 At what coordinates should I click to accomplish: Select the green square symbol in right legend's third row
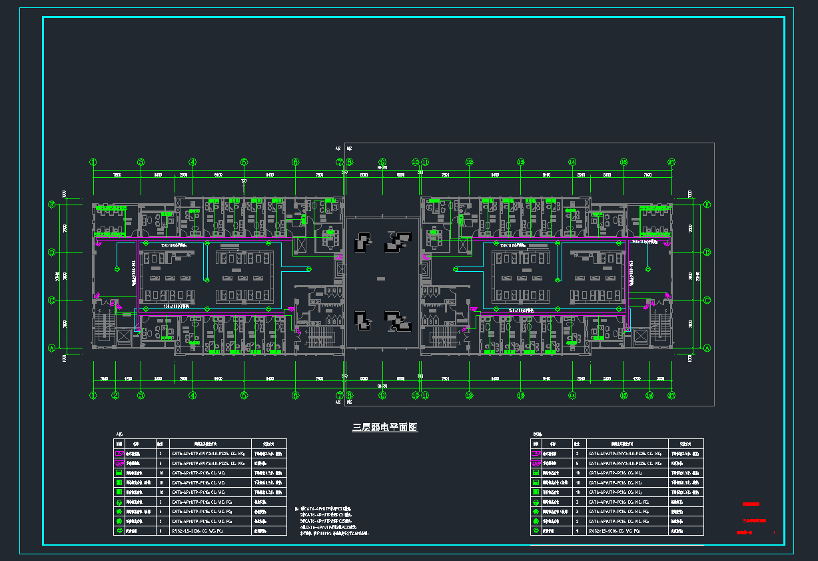click(x=536, y=472)
